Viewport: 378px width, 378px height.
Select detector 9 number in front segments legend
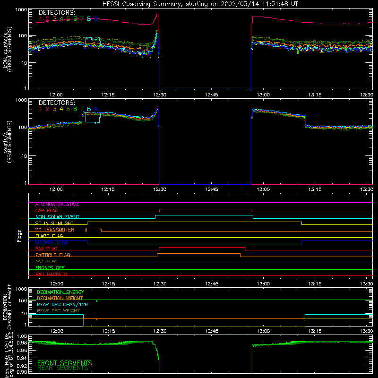pos(96,19)
